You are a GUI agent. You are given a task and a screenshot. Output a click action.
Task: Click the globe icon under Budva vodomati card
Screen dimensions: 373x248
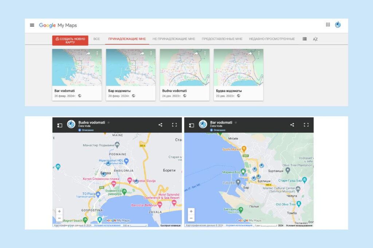pyautogui.click(x=185, y=96)
